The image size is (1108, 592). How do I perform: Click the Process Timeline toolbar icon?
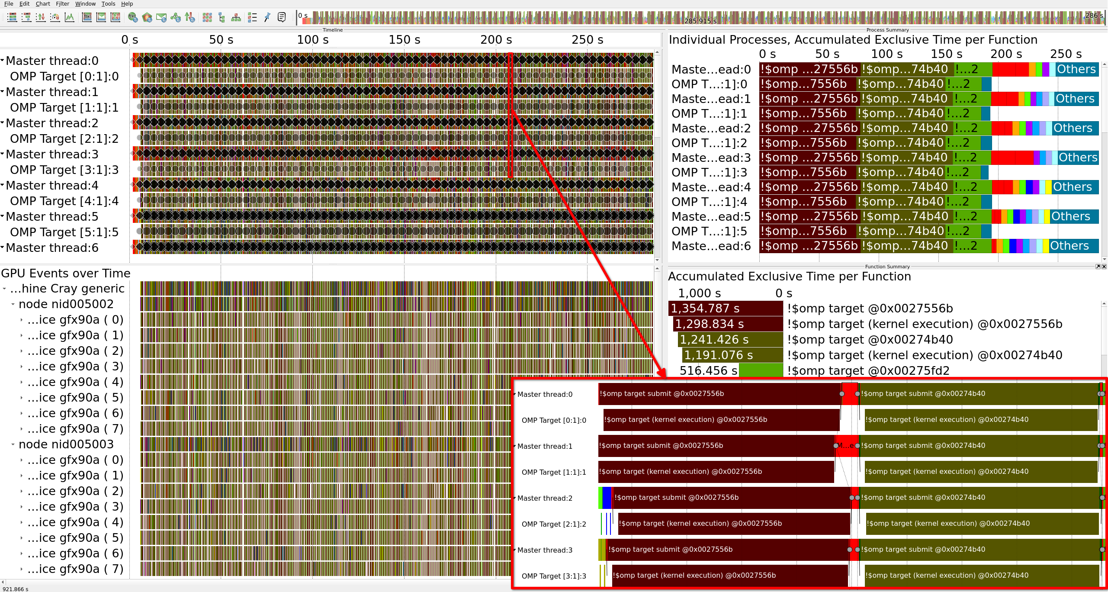[x=26, y=17]
